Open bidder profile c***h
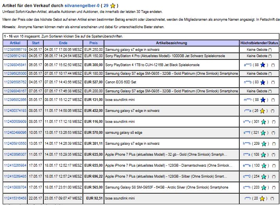This screenshot has width=280, height=205. 247,187
